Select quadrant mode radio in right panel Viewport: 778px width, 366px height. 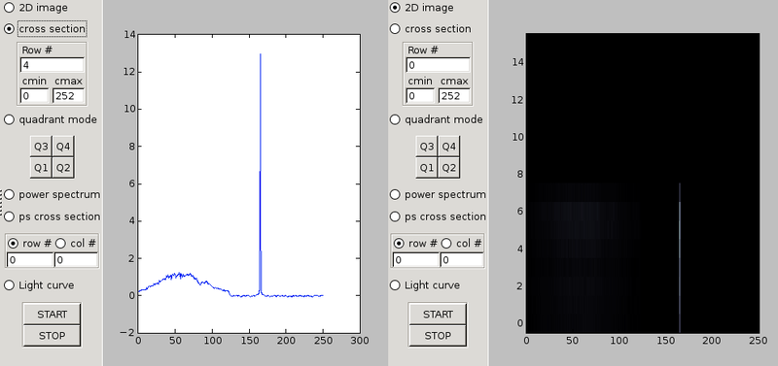[x=395, y=119]
